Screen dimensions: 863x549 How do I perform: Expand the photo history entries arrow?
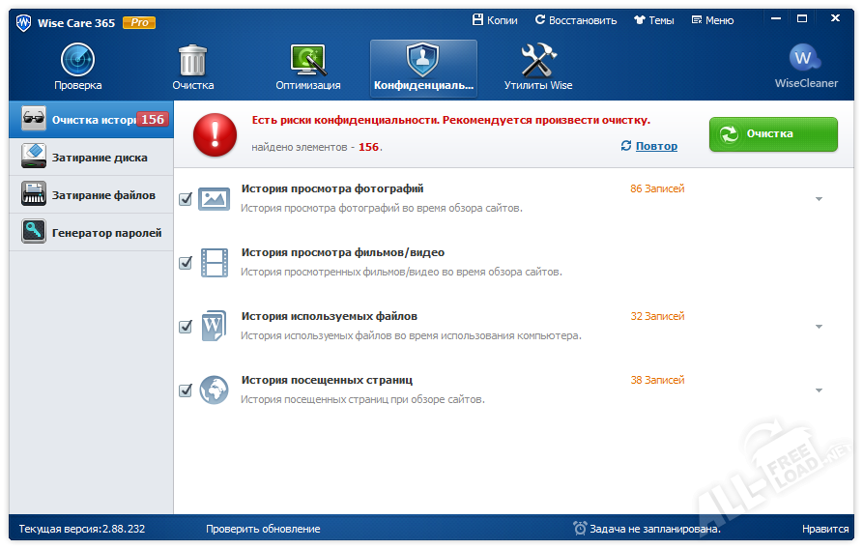[819, 199]
